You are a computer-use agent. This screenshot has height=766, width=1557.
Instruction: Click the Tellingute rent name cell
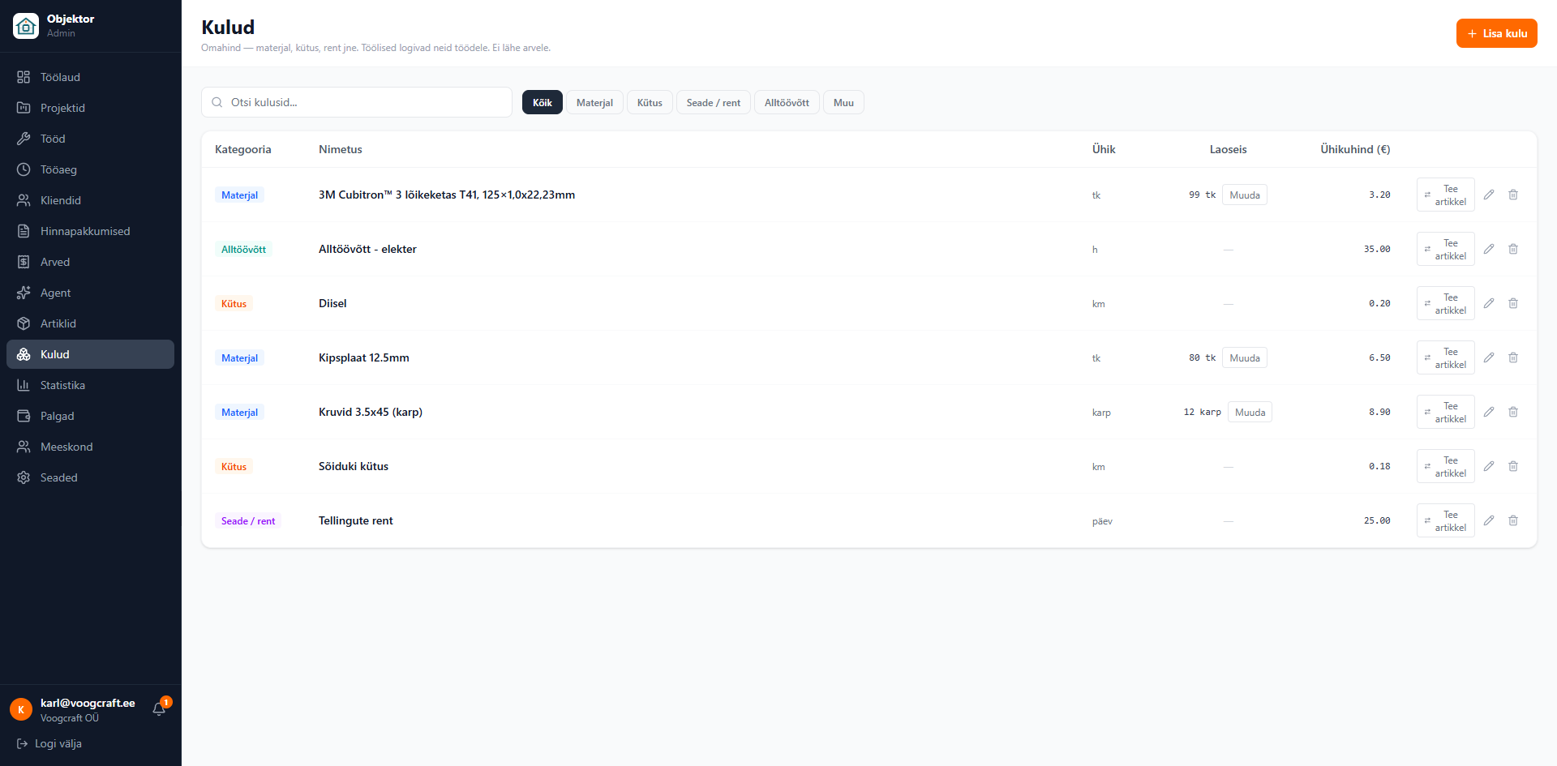(x=355, y=520)
